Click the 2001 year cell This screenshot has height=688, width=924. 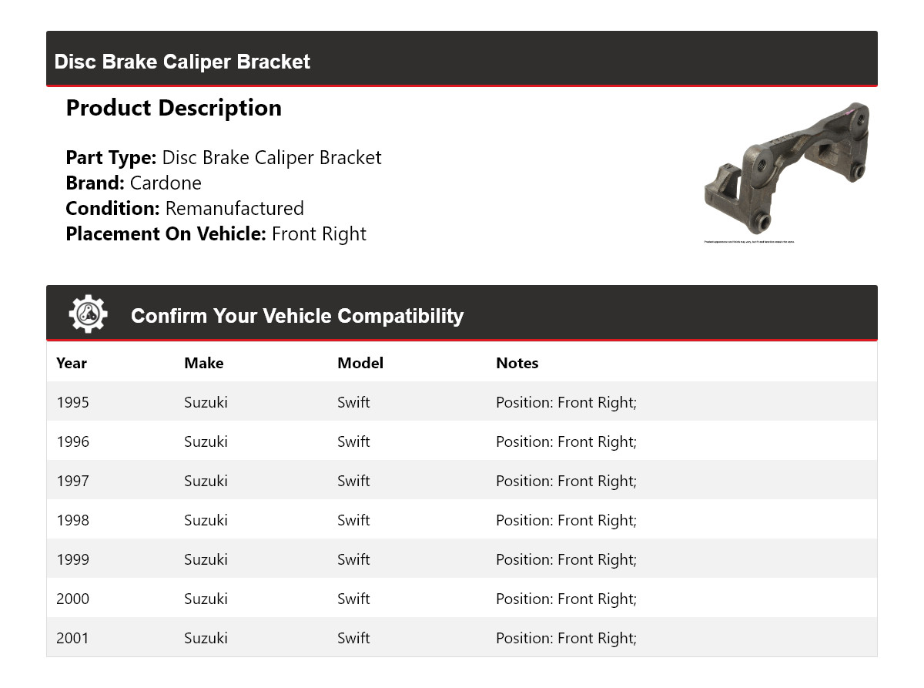pyautogui.click(x=73, y=638)
